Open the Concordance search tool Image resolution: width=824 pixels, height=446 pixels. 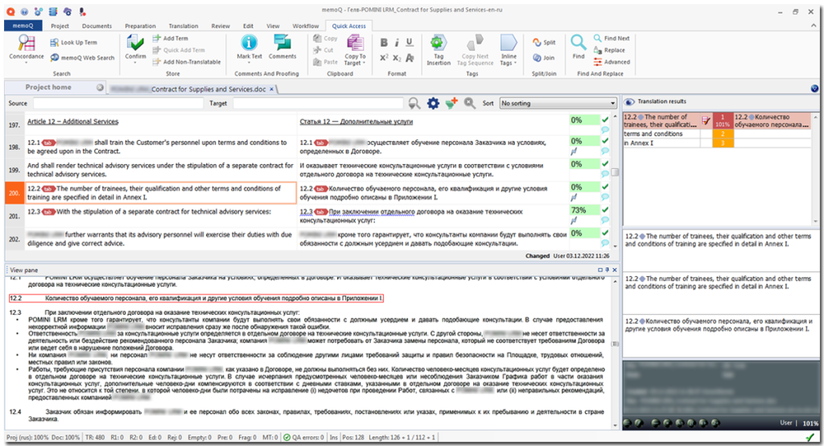click(x=27, y=47)
